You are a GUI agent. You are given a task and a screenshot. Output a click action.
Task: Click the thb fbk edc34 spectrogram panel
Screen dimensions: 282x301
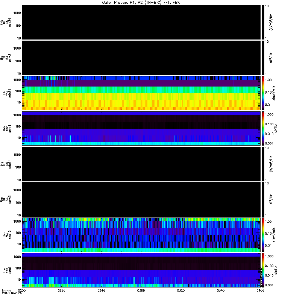coord(141,93)
